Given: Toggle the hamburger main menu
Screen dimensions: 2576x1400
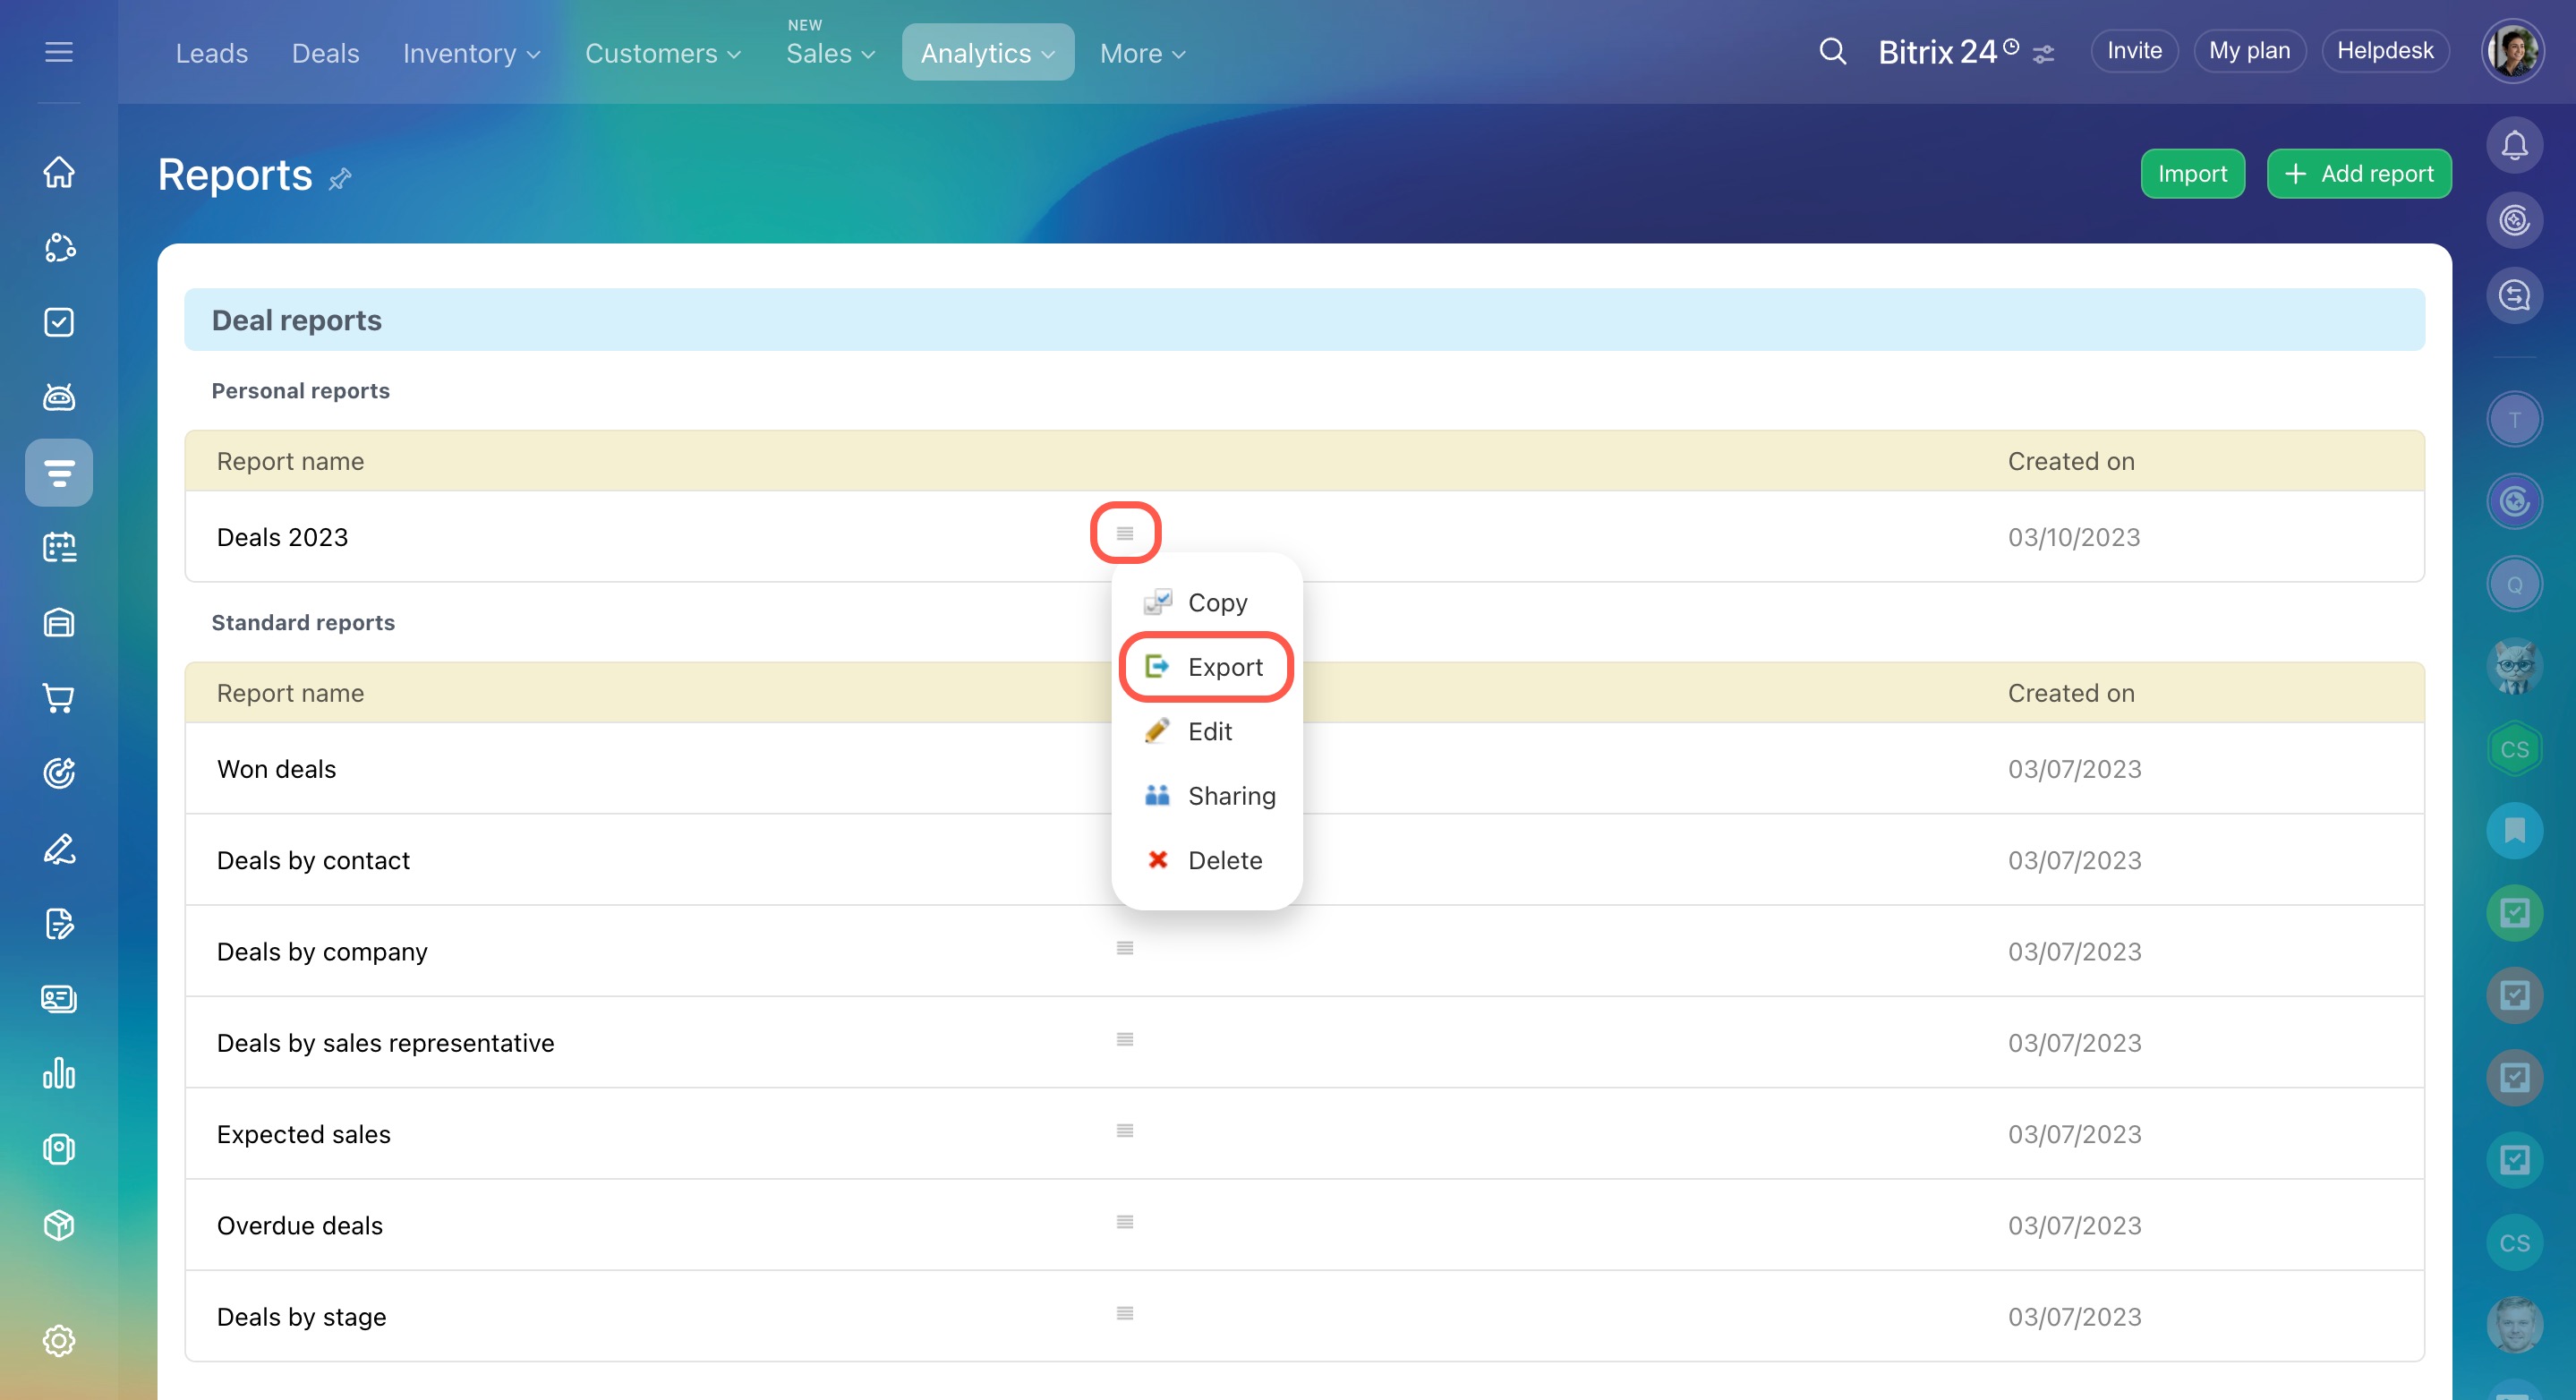Looking at the screenshot, I should coord(59,51).
